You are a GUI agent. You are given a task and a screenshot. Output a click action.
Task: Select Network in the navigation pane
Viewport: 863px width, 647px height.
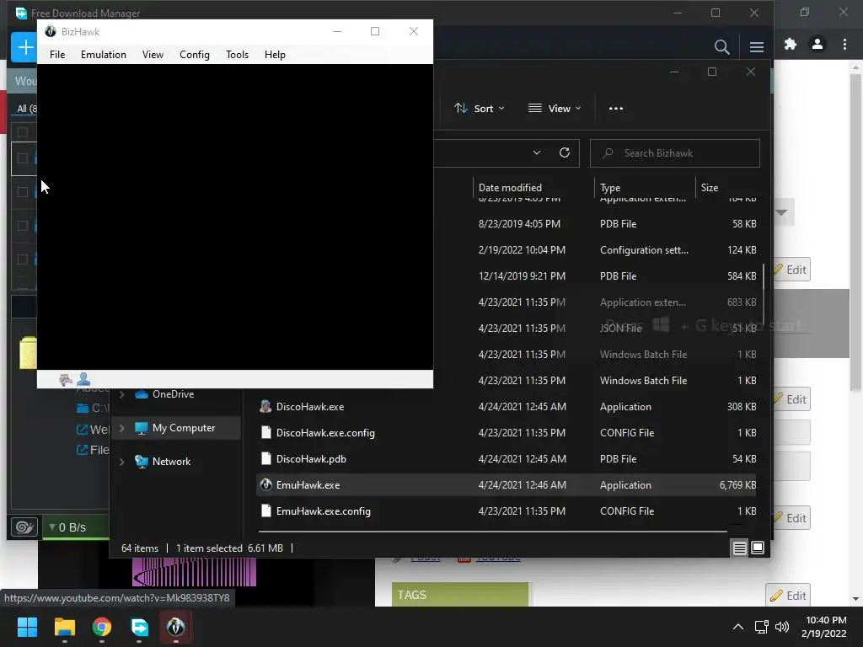coord(171,462)
